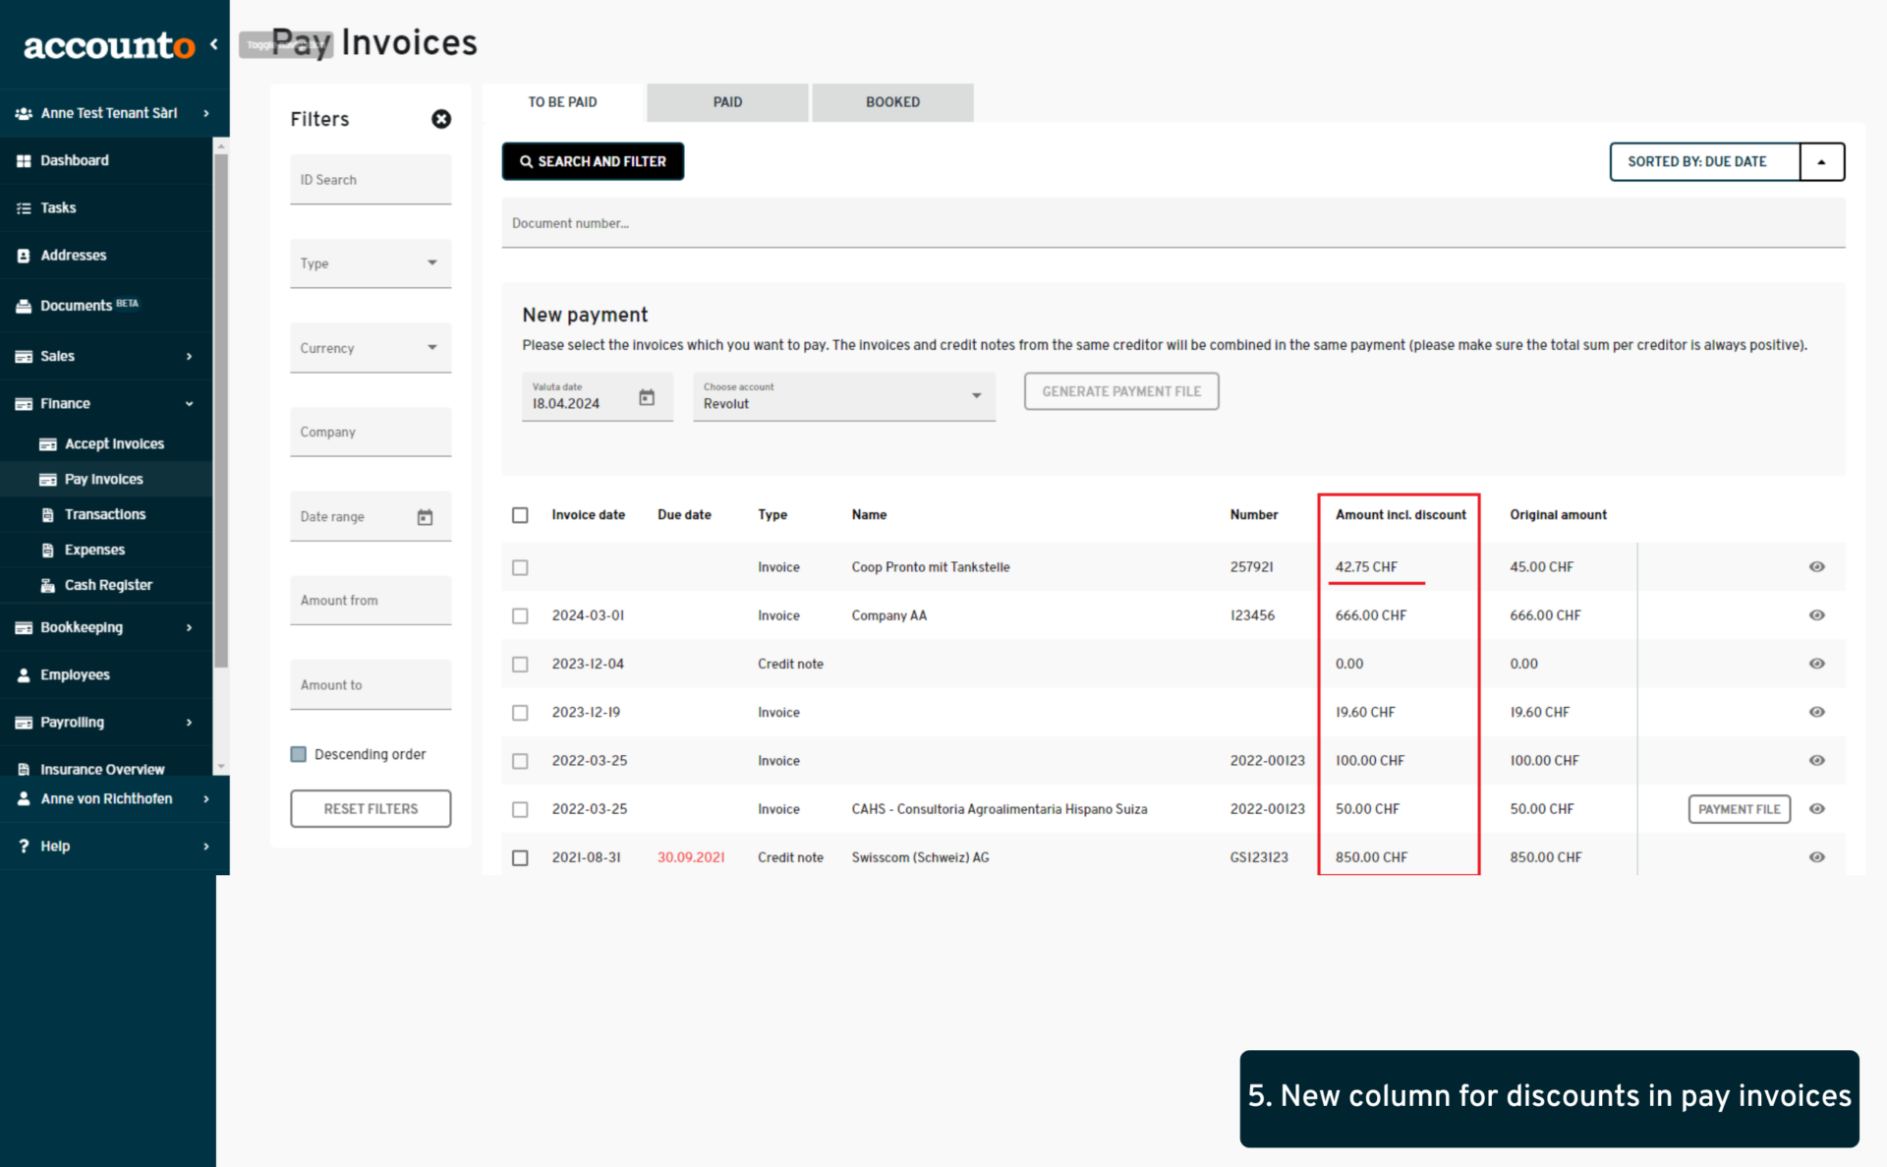Click the Insurance Overview icon
Viewport: 1887px width, 1167px height.
24,769
